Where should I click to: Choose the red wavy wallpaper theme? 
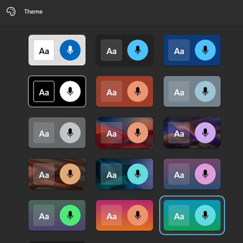[125, 133]
